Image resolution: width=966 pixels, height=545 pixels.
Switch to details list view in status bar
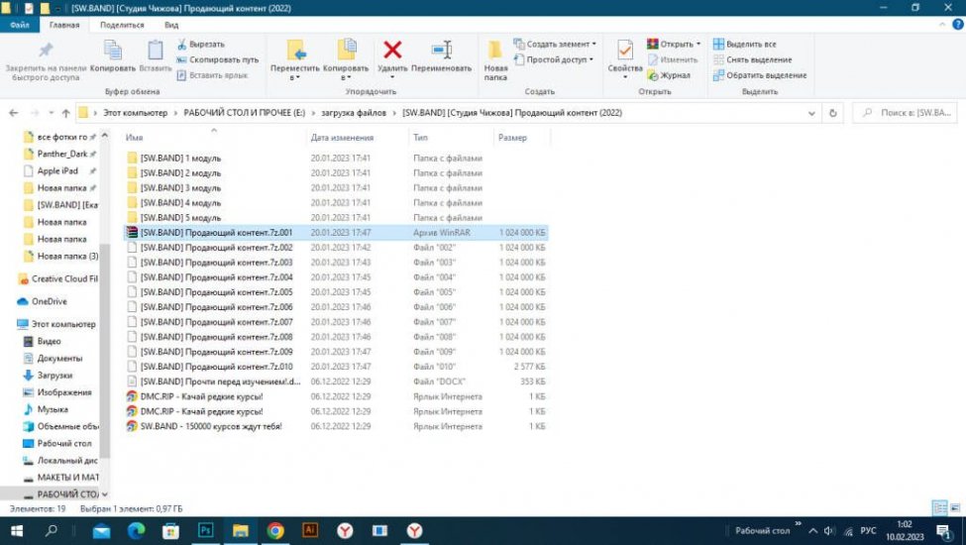[x=939, y=508]
